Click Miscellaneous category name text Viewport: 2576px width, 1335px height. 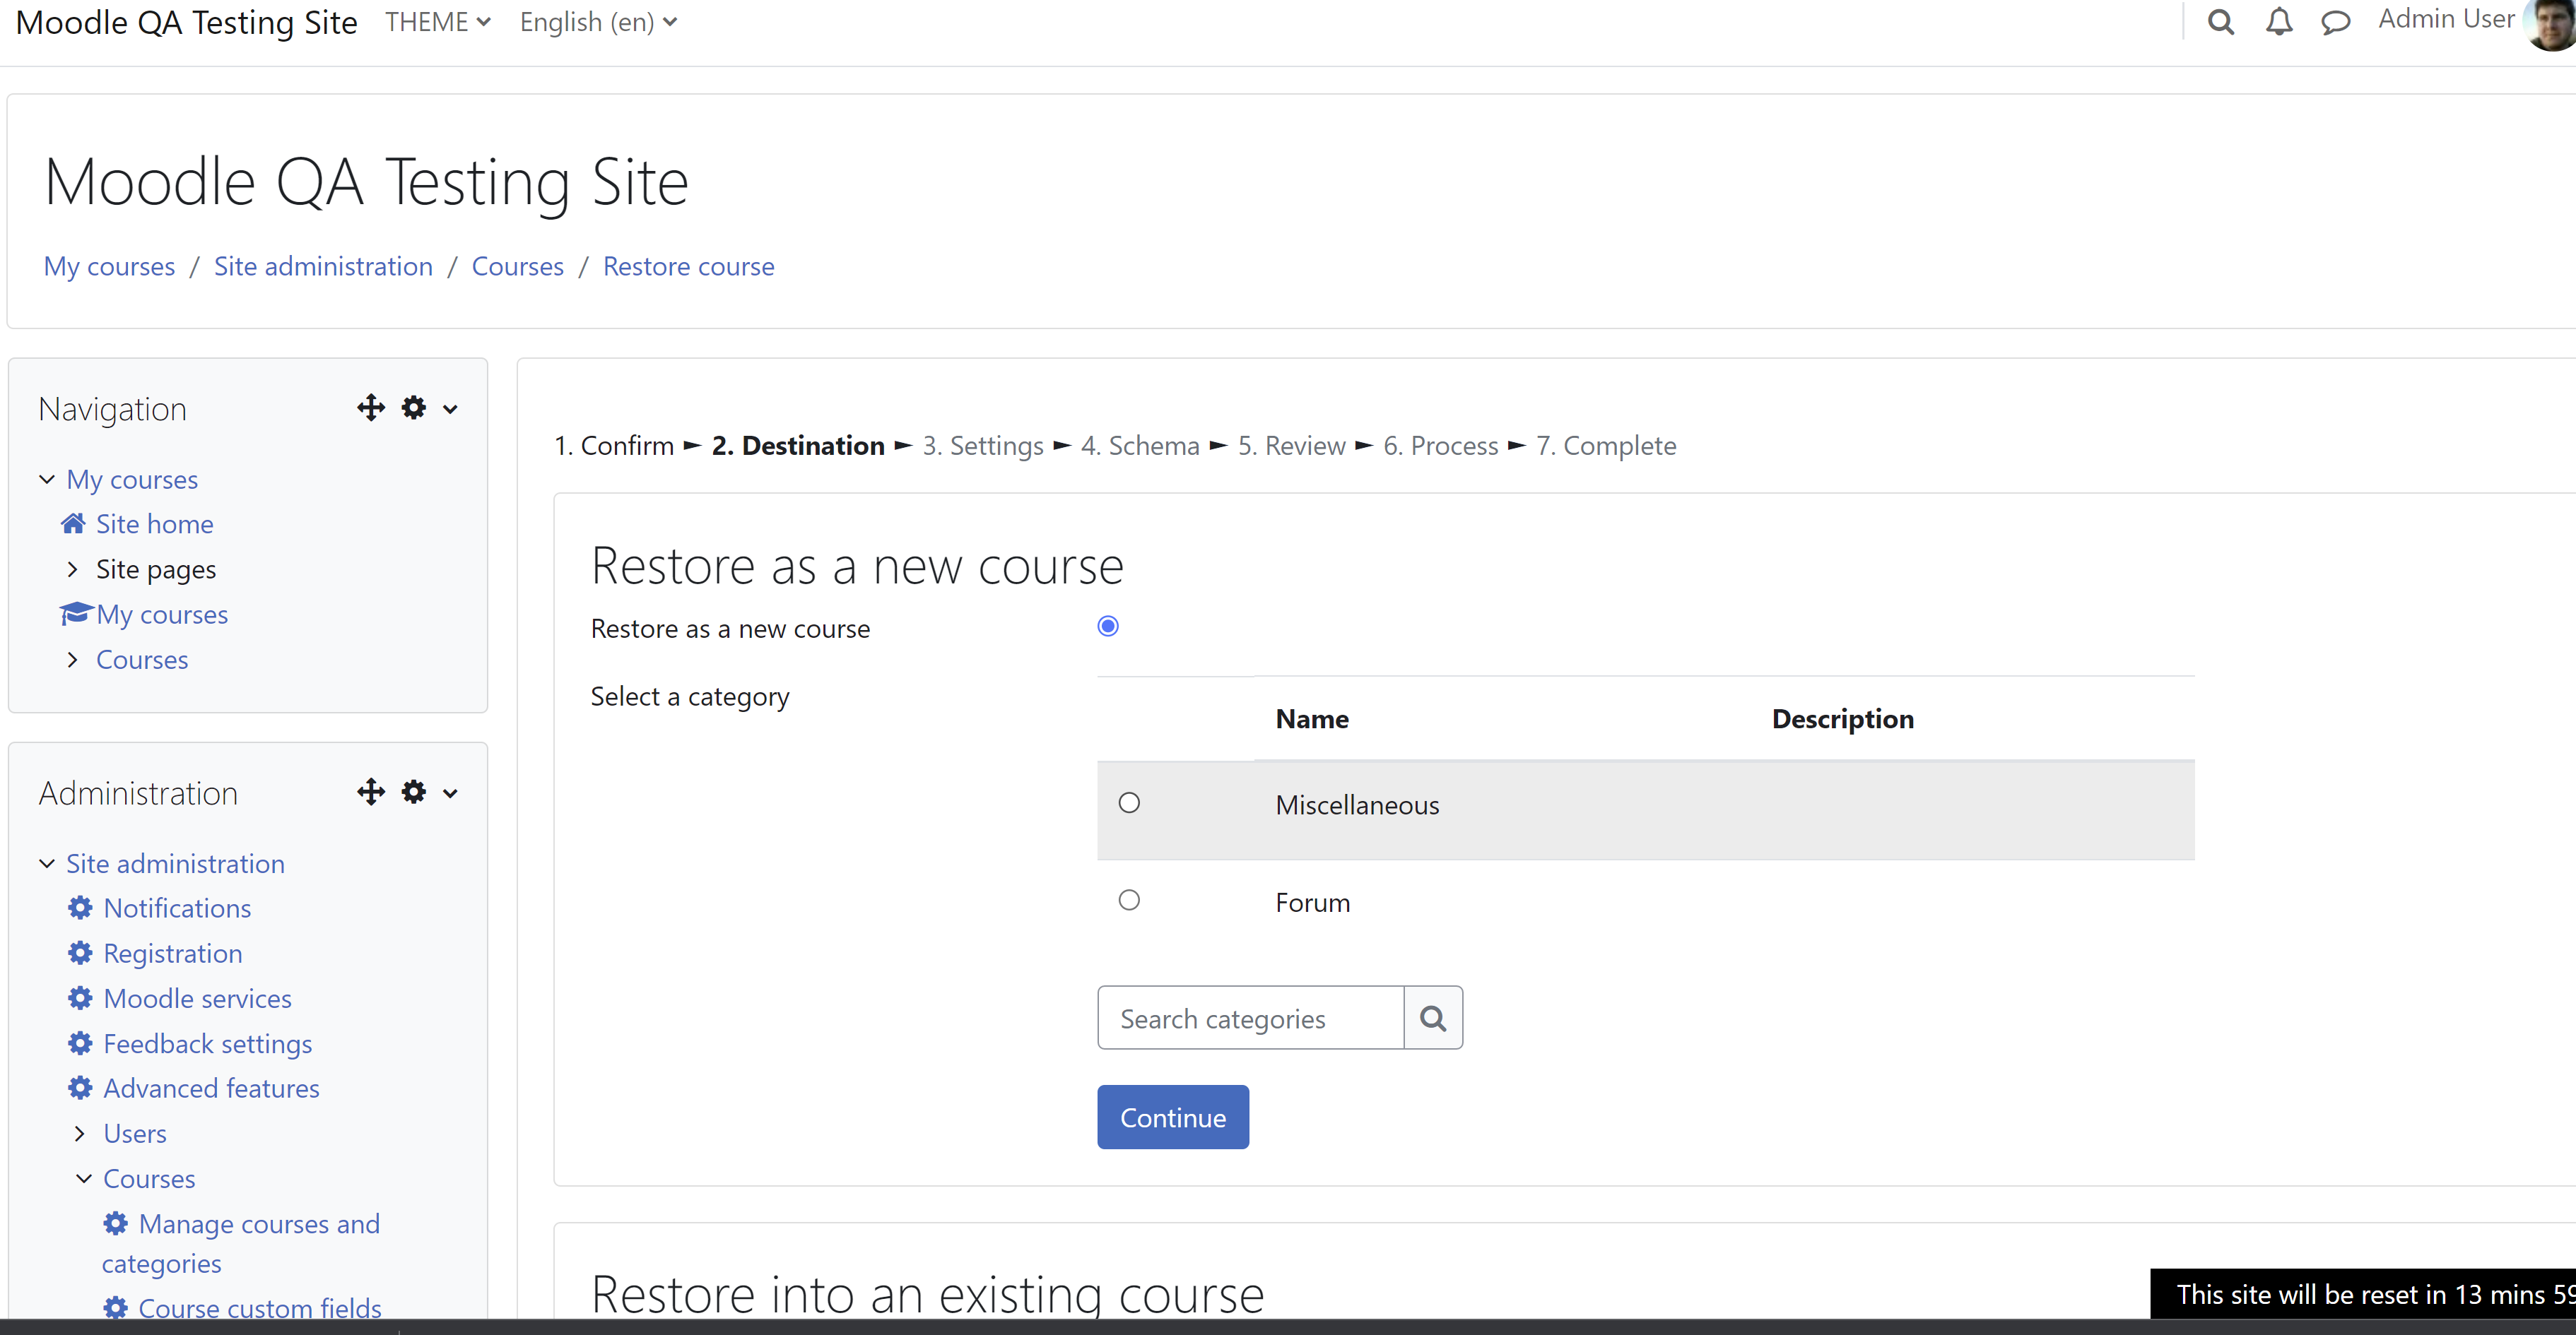(1357, 805)
